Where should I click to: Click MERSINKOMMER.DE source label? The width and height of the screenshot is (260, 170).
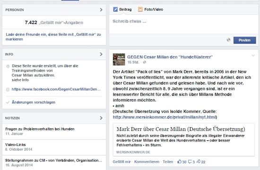(x=133, y=152)
